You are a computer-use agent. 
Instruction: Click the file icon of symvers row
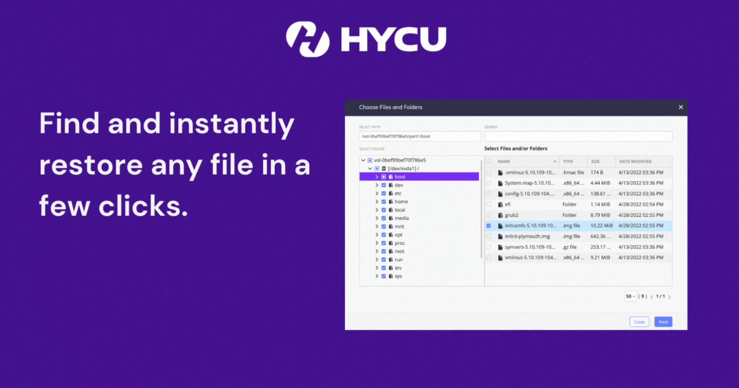(500, 247)
